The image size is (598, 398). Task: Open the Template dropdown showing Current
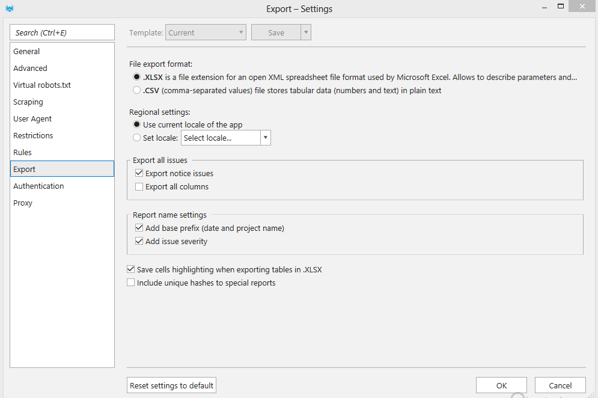(x=206, y=32)
